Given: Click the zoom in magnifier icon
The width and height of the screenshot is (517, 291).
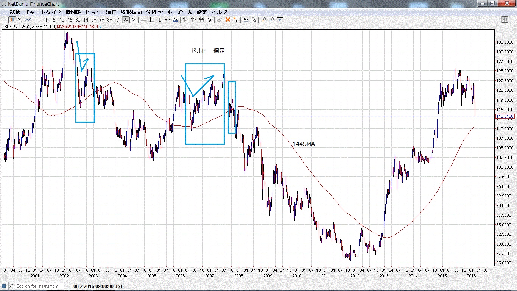Looking at the screenshot, I should [x=265, y=20].
